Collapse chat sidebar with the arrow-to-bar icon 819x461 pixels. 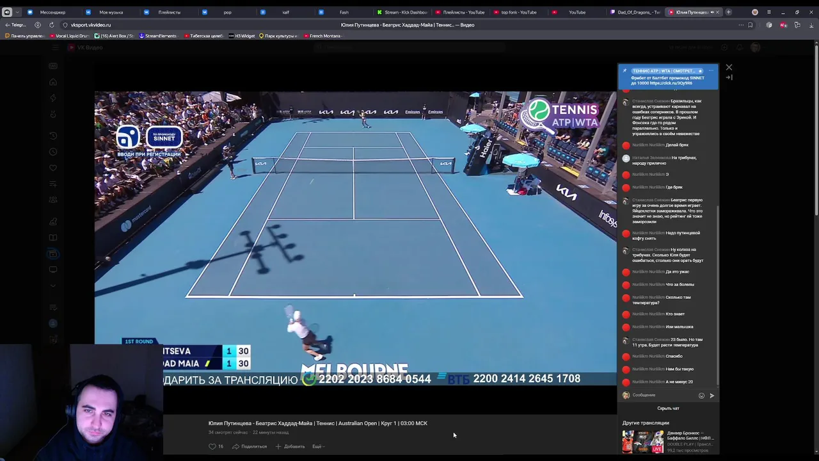click(x=729, y=77)
